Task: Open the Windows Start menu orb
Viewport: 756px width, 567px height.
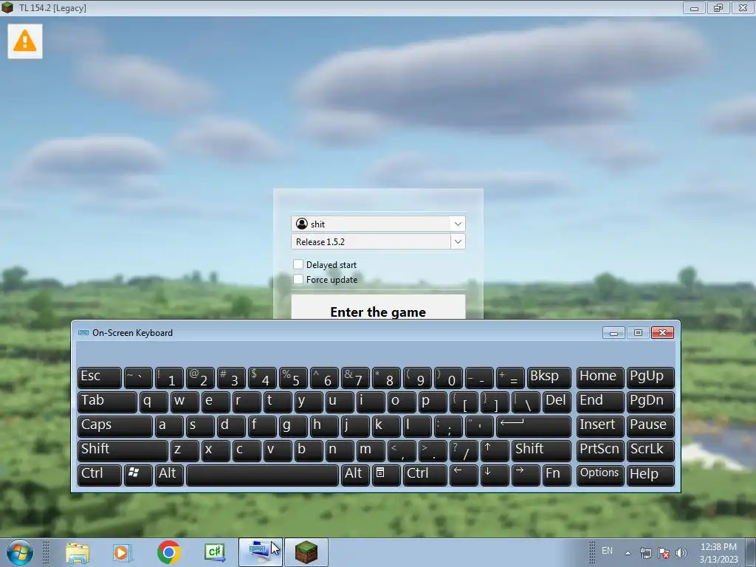Action: click(x=20, y=552)
